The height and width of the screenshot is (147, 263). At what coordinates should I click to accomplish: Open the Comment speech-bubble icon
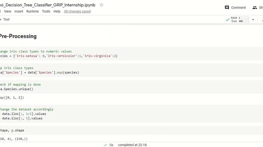tap(227, 7)
